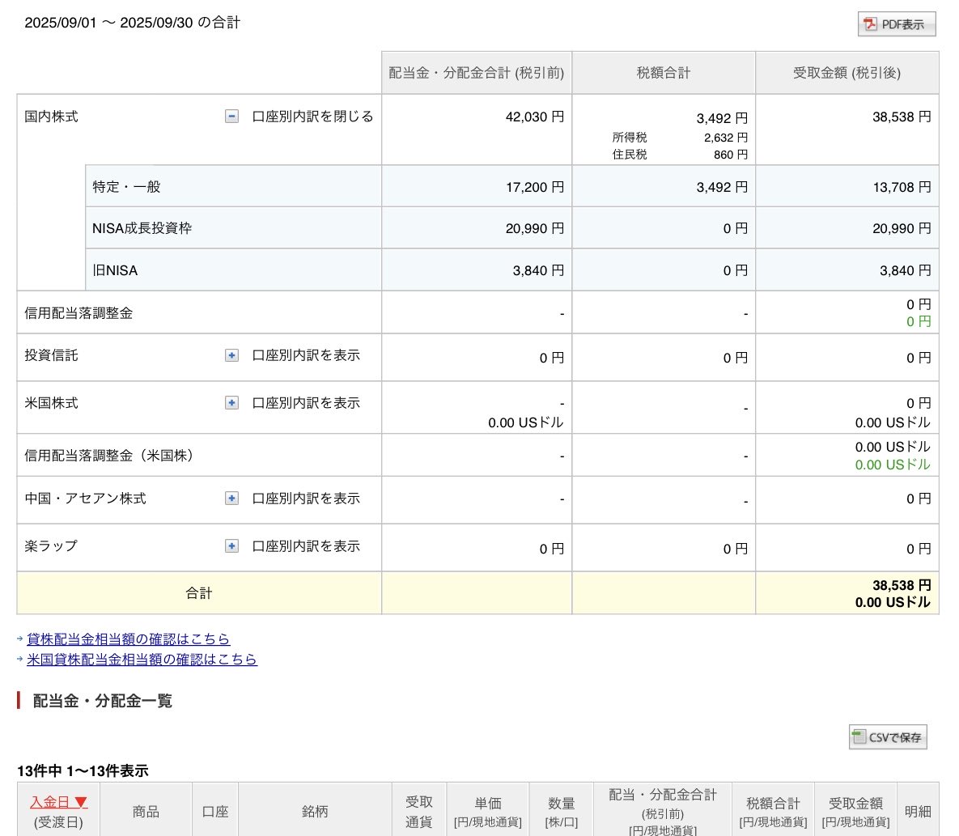Click the green spreadsheet icon on CSVで保存 button

point(859,736)
